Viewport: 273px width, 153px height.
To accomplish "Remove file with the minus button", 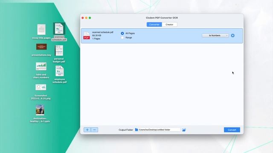I will tap(94, 130).
